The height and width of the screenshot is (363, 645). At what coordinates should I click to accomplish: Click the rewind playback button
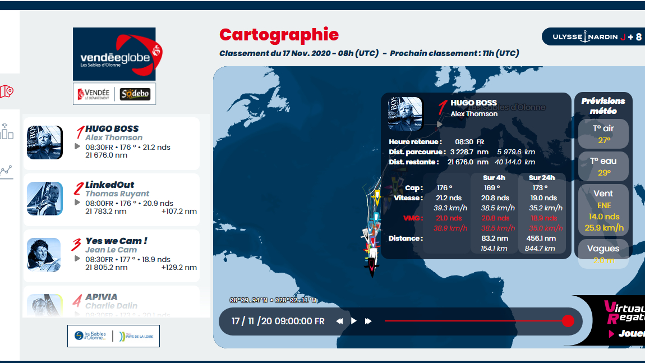pyautogui.click(x=339, y=321)
